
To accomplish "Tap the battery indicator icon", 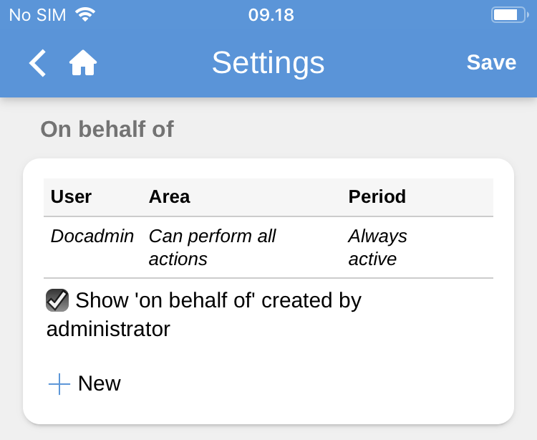I will [509, 14].
